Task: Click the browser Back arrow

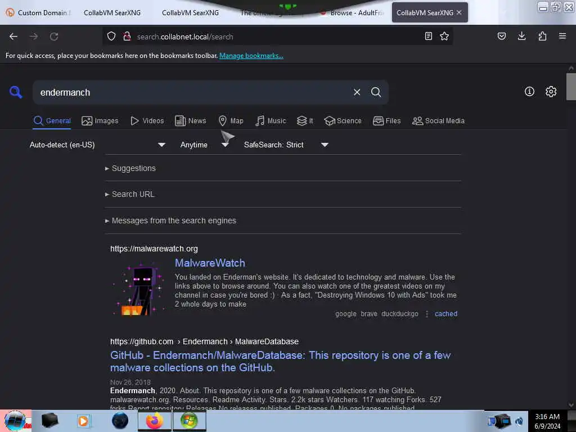Action: coord(13,37)
